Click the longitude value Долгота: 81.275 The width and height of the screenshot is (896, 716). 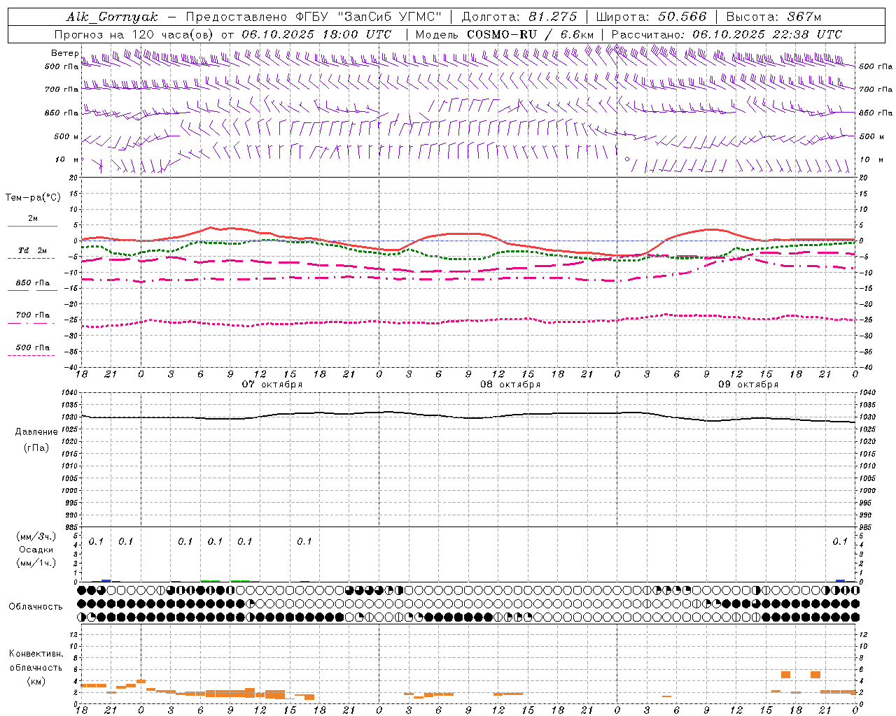pyautogui.click(x=519, y=17)
